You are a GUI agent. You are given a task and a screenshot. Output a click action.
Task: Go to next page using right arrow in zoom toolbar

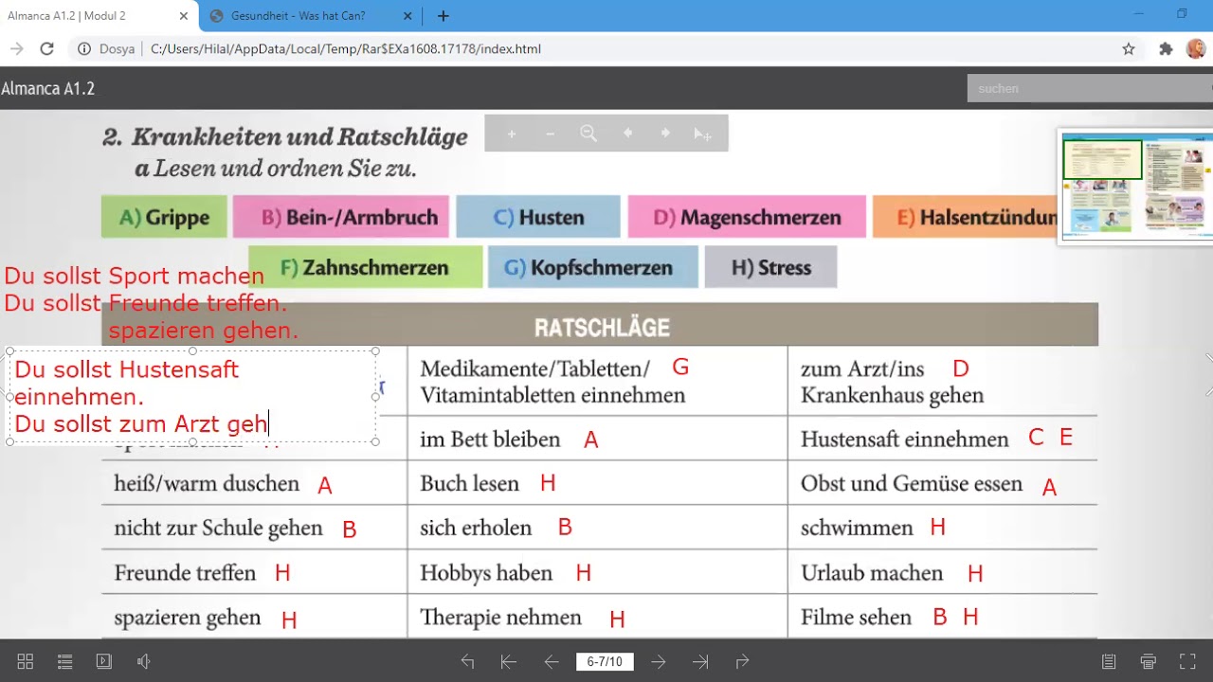(665, 134)
